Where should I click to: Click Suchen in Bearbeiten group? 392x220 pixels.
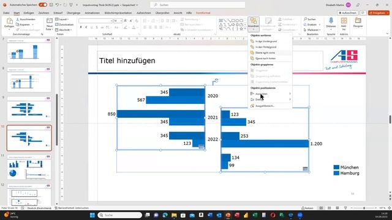[309, 19]
